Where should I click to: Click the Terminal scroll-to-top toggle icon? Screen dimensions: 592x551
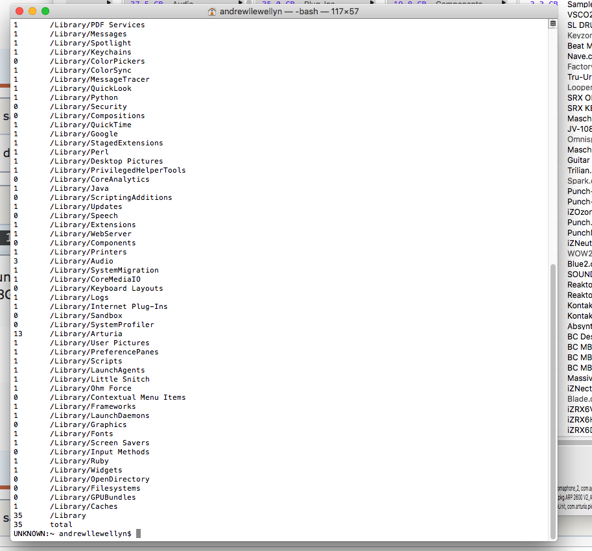[x=552, y=24]
